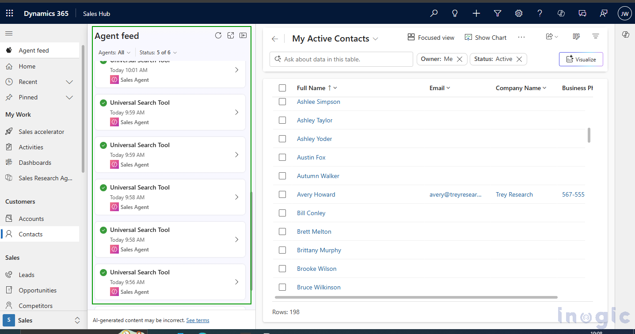The width and height of the screenshot is (635, 334).
Task: Tick the checkbox beside Avery Howard
Action: (x=282, y=194)
